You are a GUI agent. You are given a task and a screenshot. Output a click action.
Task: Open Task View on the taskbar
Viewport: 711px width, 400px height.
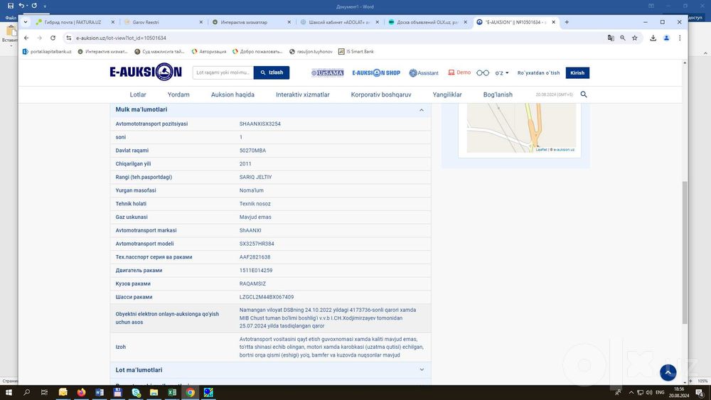click(44, 392)
